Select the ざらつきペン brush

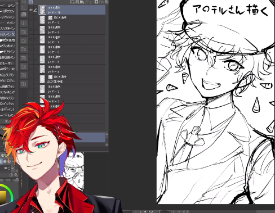click(x=7, y=46)
